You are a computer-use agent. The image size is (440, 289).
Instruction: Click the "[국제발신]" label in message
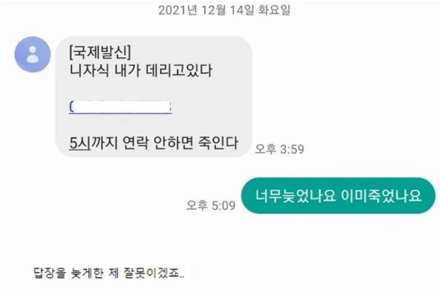[x=100, y=52]
